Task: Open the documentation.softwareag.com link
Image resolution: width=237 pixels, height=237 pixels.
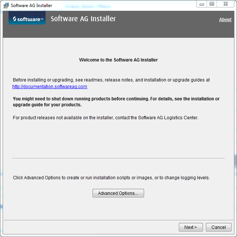Action: [x=50, y=87]
